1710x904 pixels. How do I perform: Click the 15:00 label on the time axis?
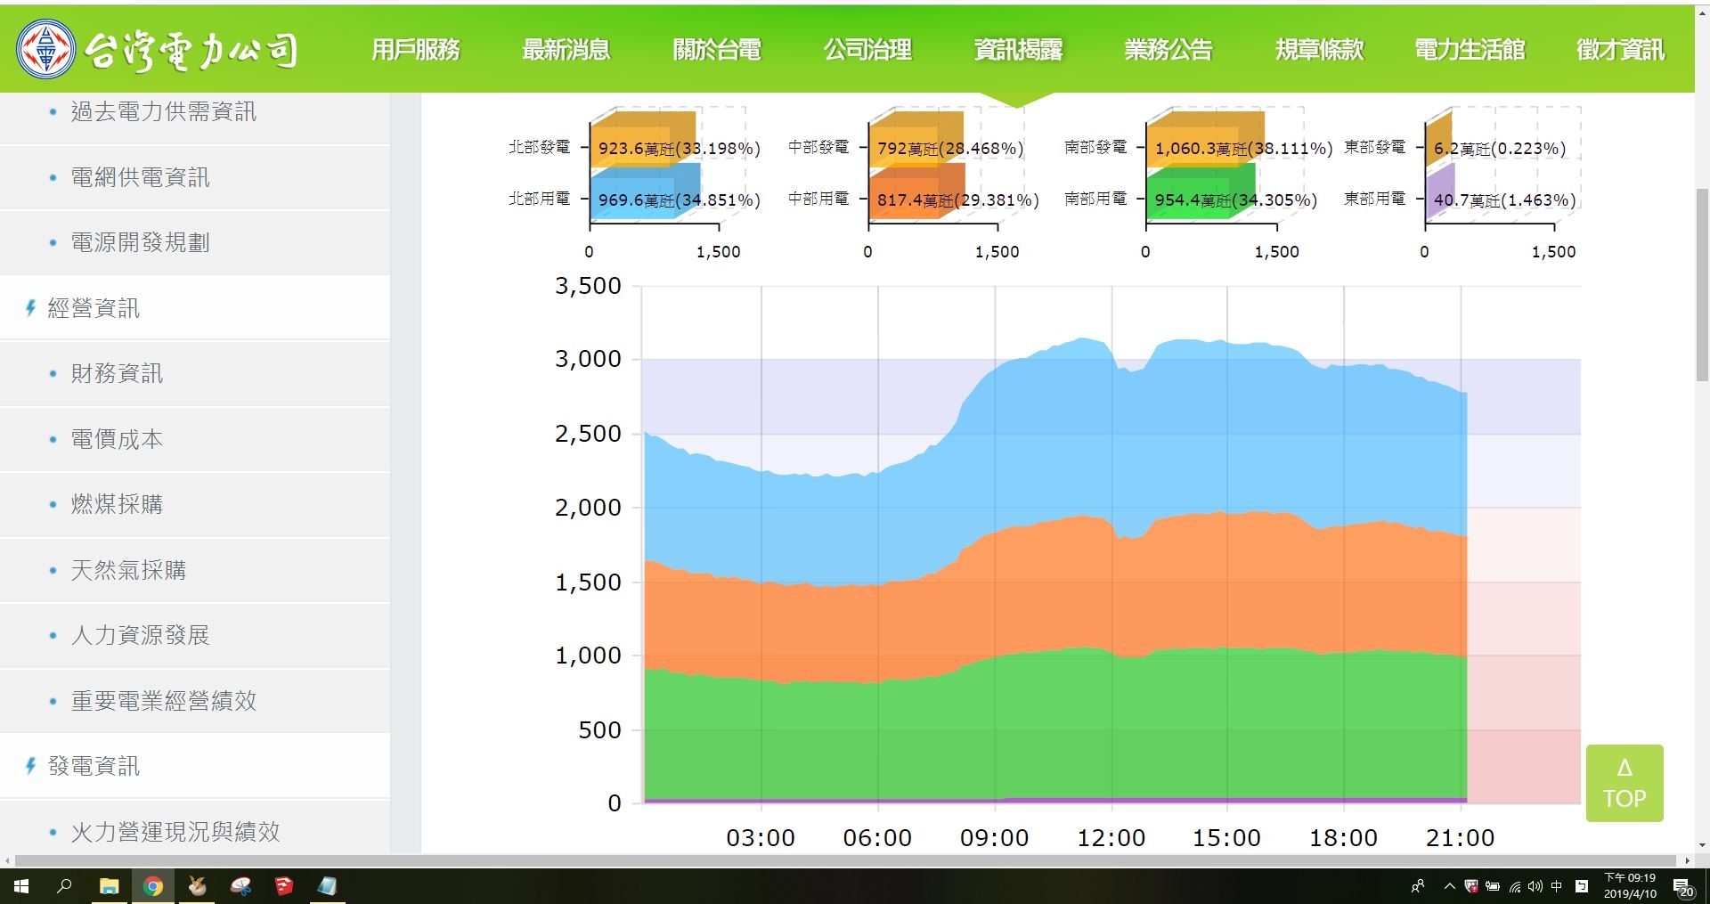(1226, 838)
